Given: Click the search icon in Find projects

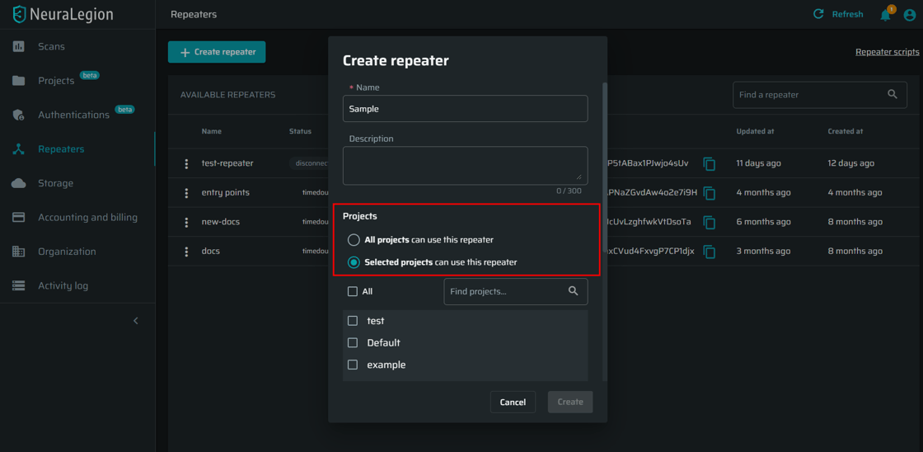Looking at the screenshot, I should click(574, 291).
